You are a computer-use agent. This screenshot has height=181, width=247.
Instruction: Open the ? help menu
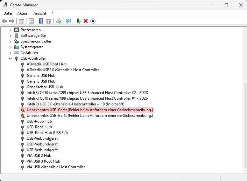pyautogui.click(x=52, y=13)
